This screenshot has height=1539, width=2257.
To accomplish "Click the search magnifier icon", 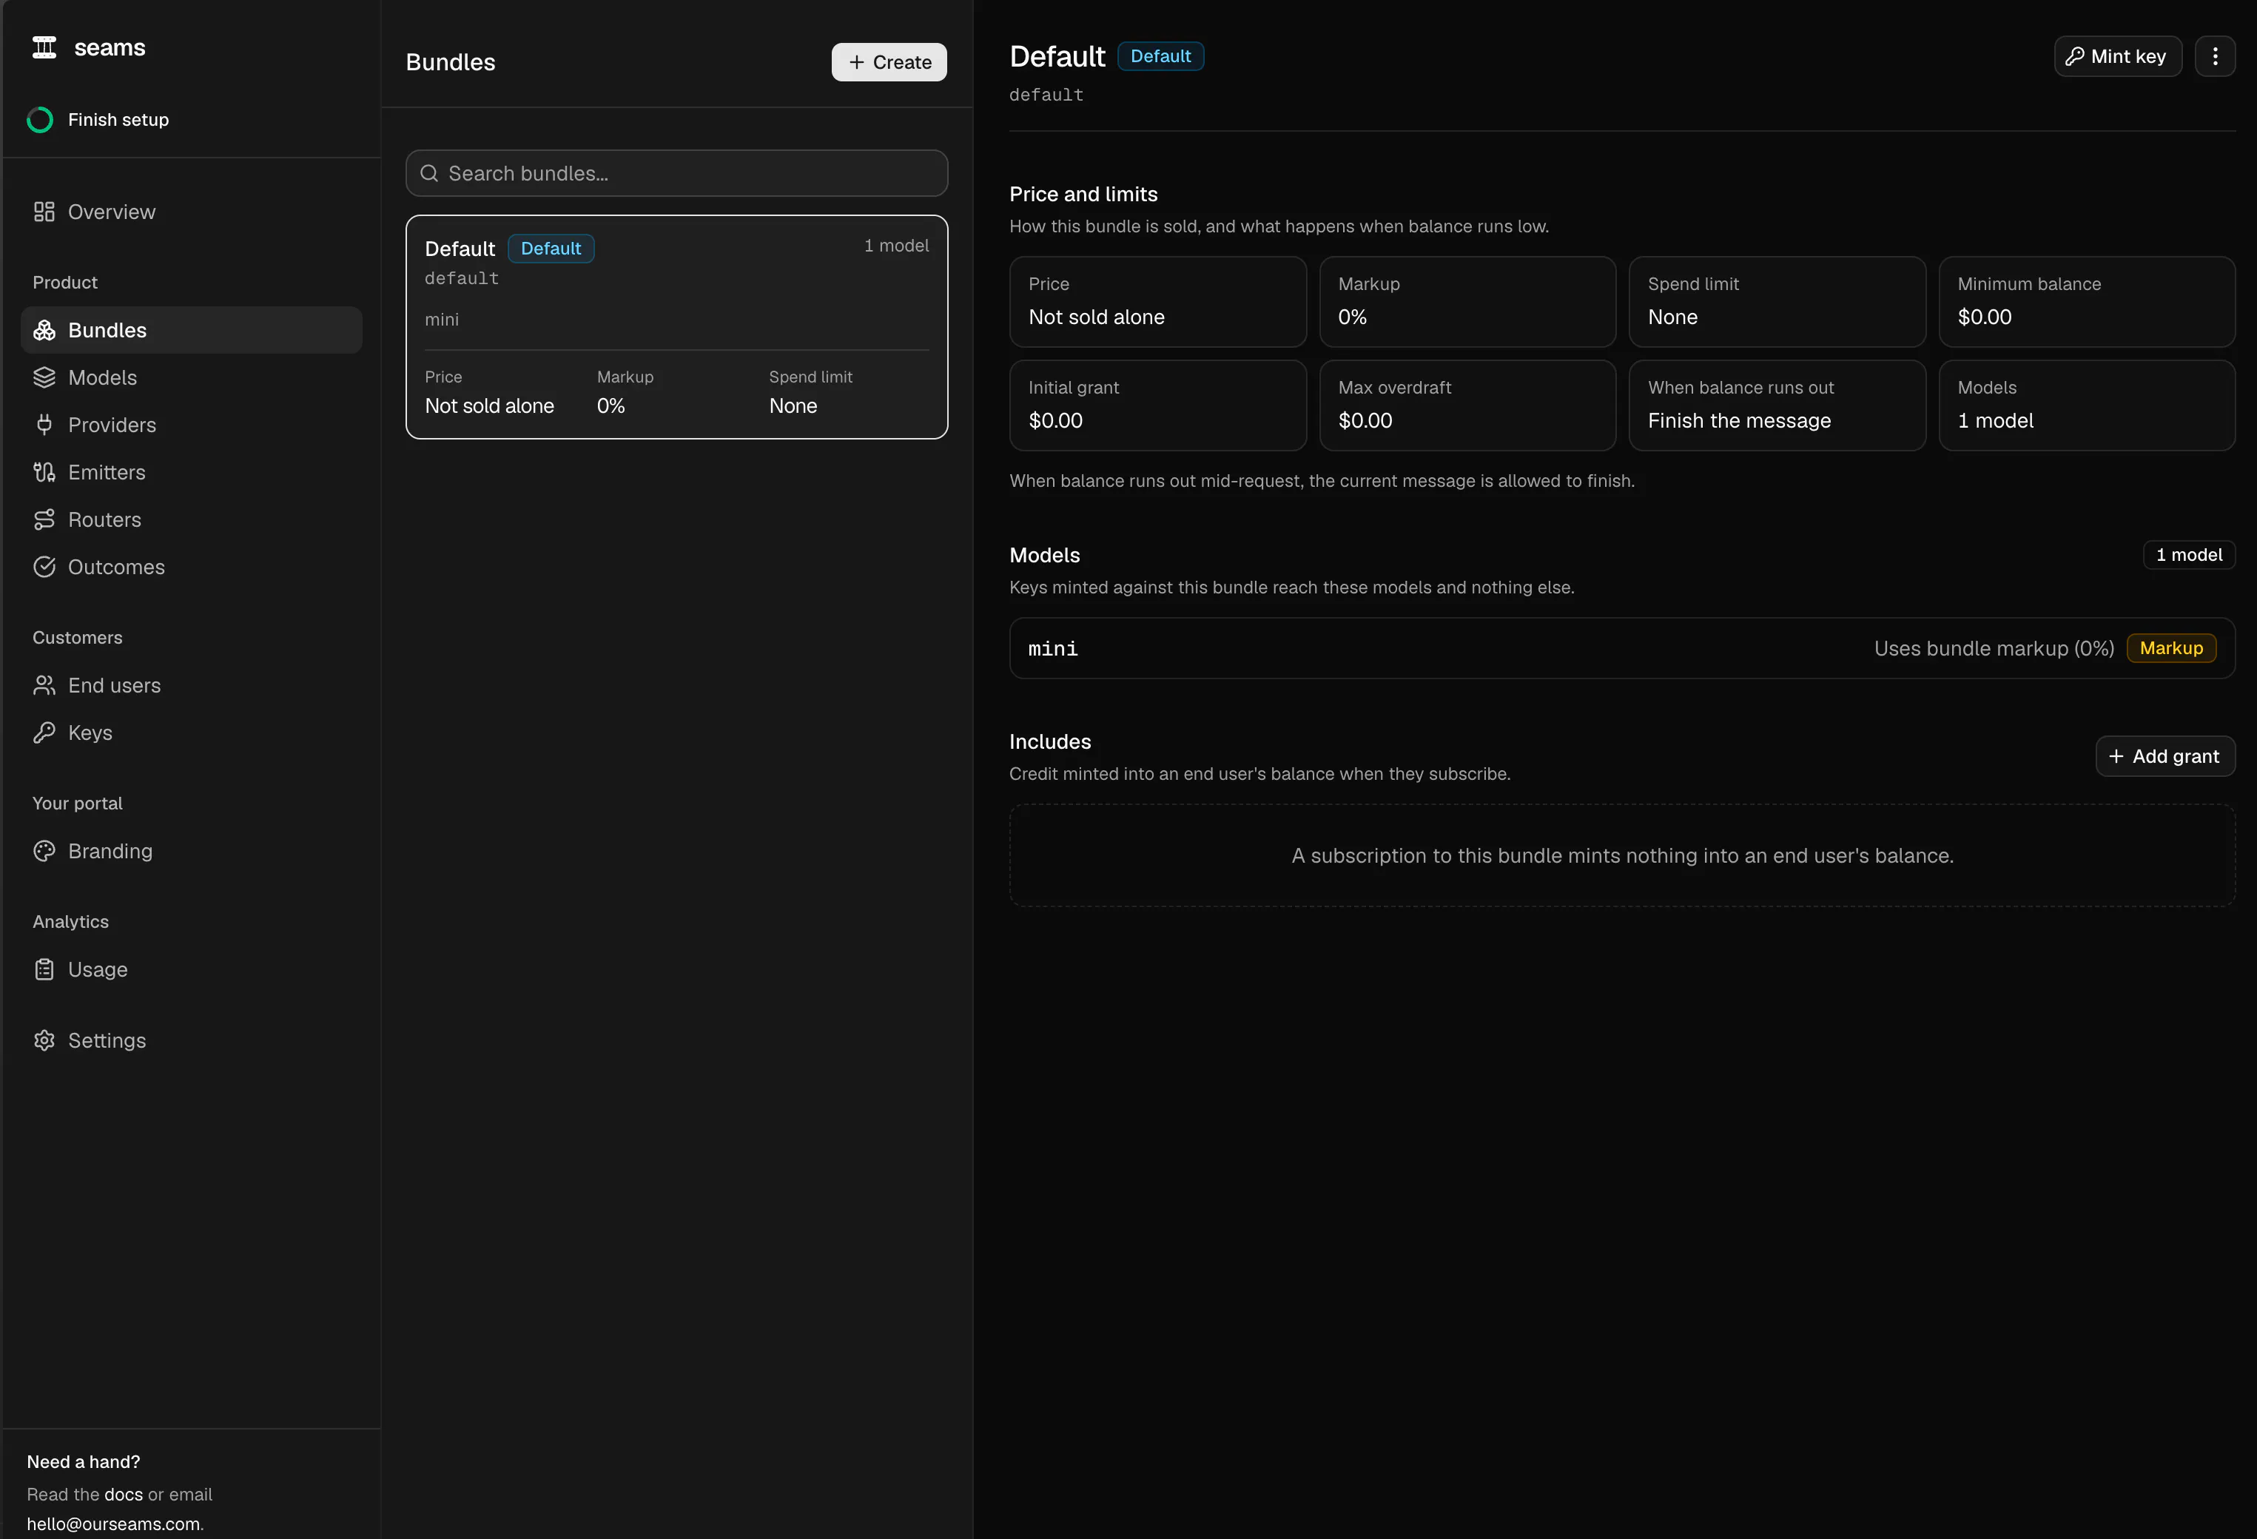I will click(428, 173).
